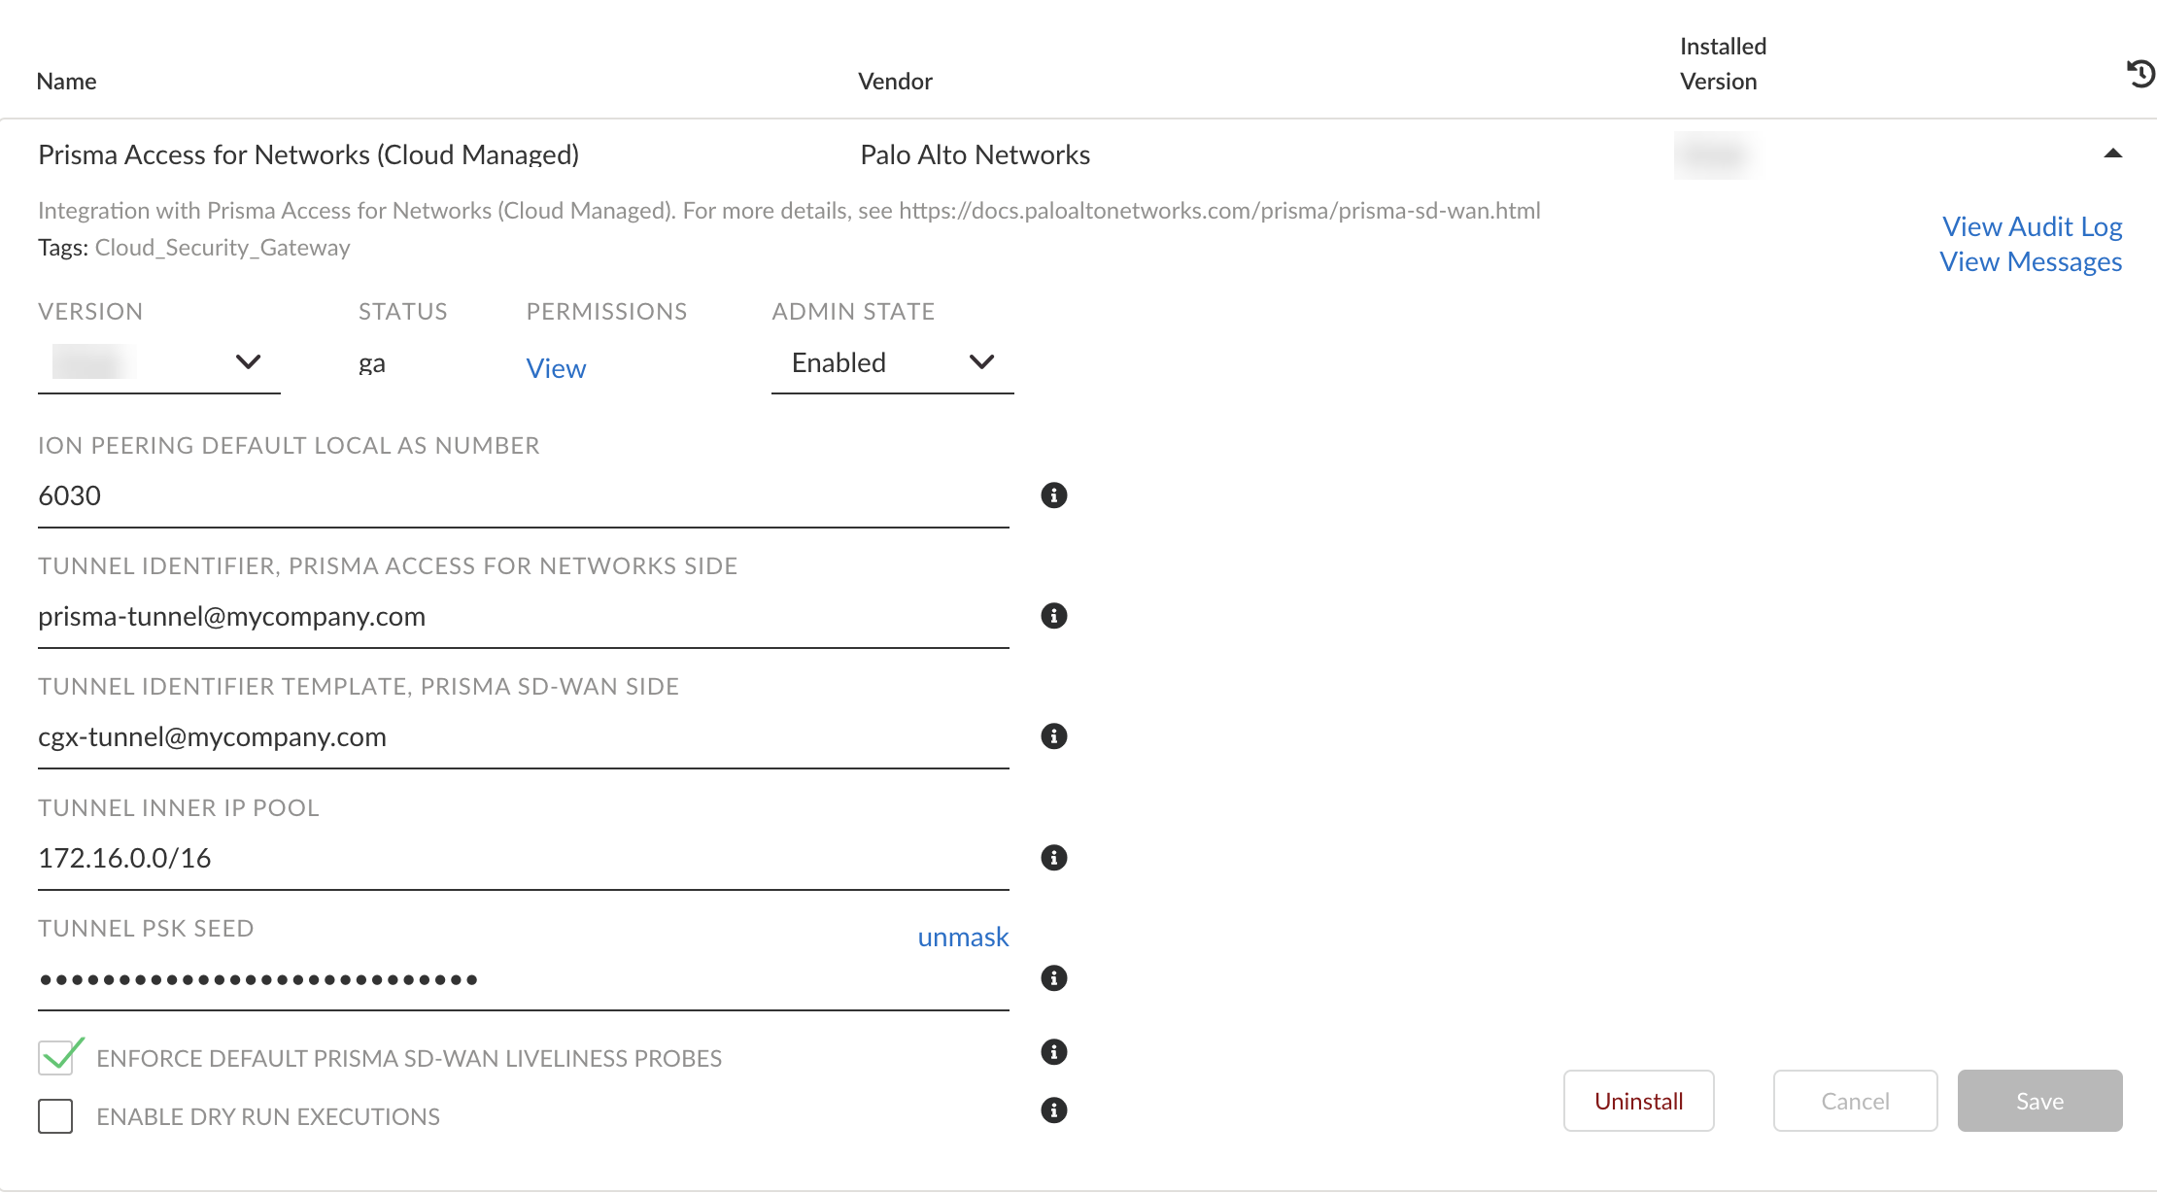Unmask the Tunnel PSK Seed
Image resolution: width=2157 pixels, height=1194 pixels.
click(x=963, y=937)
